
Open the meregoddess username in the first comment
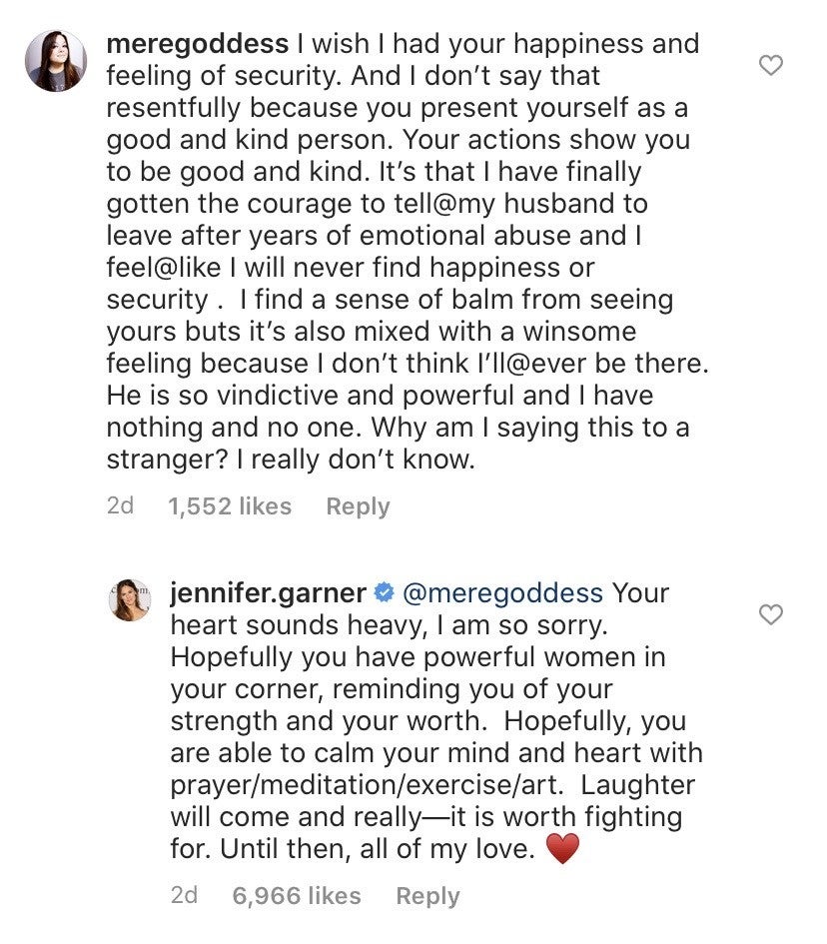tap(197, 45)
